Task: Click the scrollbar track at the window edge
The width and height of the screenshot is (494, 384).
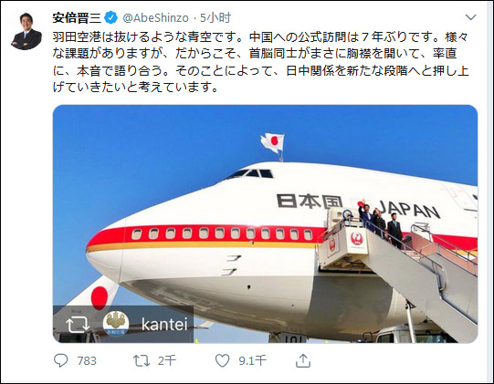Action: (491, 192)
